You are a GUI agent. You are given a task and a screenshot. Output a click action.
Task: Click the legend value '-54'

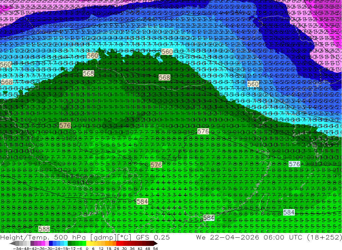[17, 249]
